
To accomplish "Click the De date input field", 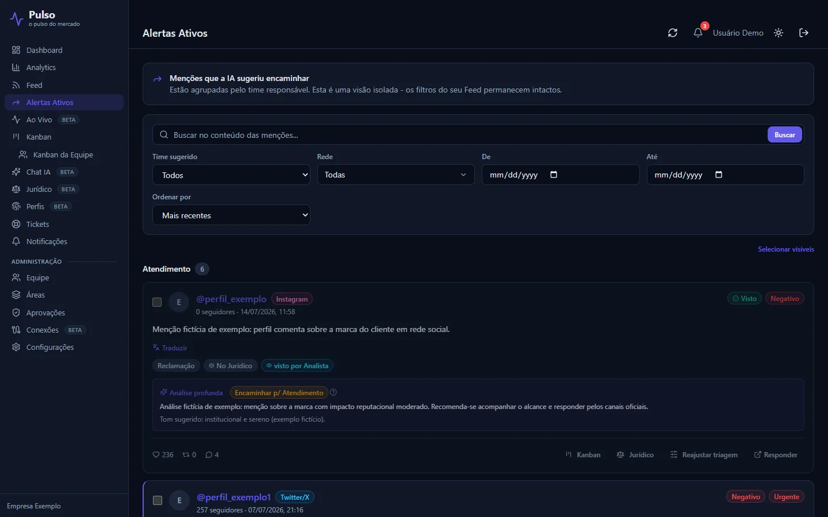I will pos(561,175).
